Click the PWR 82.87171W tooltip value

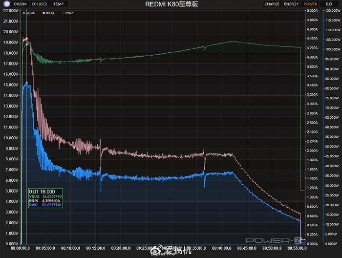45,205
